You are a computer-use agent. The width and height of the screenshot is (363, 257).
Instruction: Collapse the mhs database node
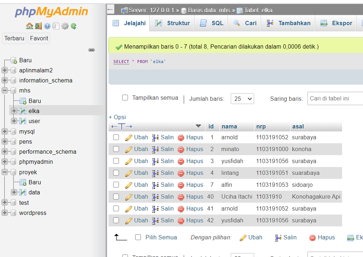pyautogui.click(x=5, y=90)
